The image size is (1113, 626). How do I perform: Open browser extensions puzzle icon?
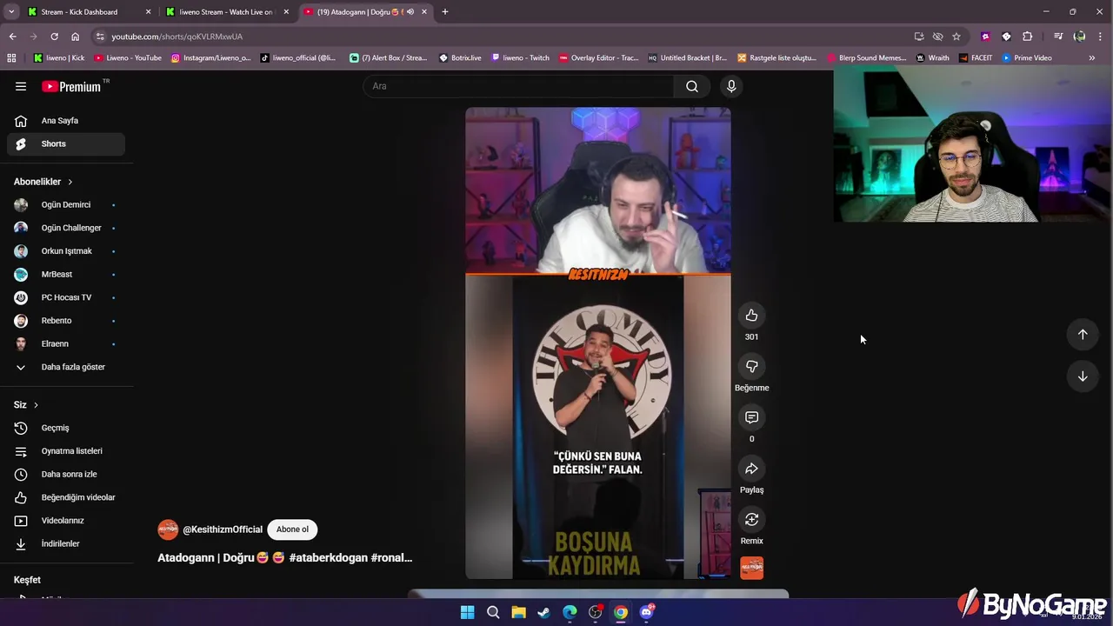1028,37
